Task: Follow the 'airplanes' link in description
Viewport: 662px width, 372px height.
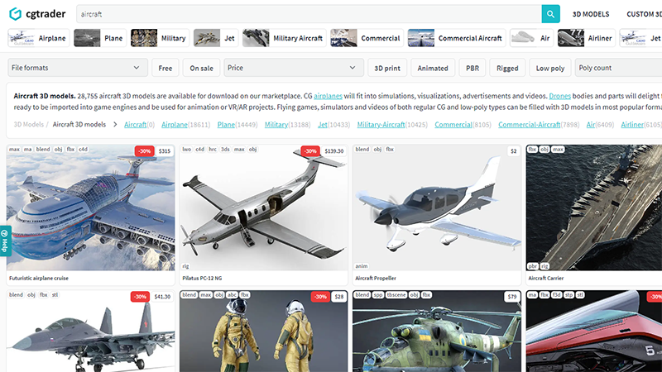Action: click(x=328, y=96)
